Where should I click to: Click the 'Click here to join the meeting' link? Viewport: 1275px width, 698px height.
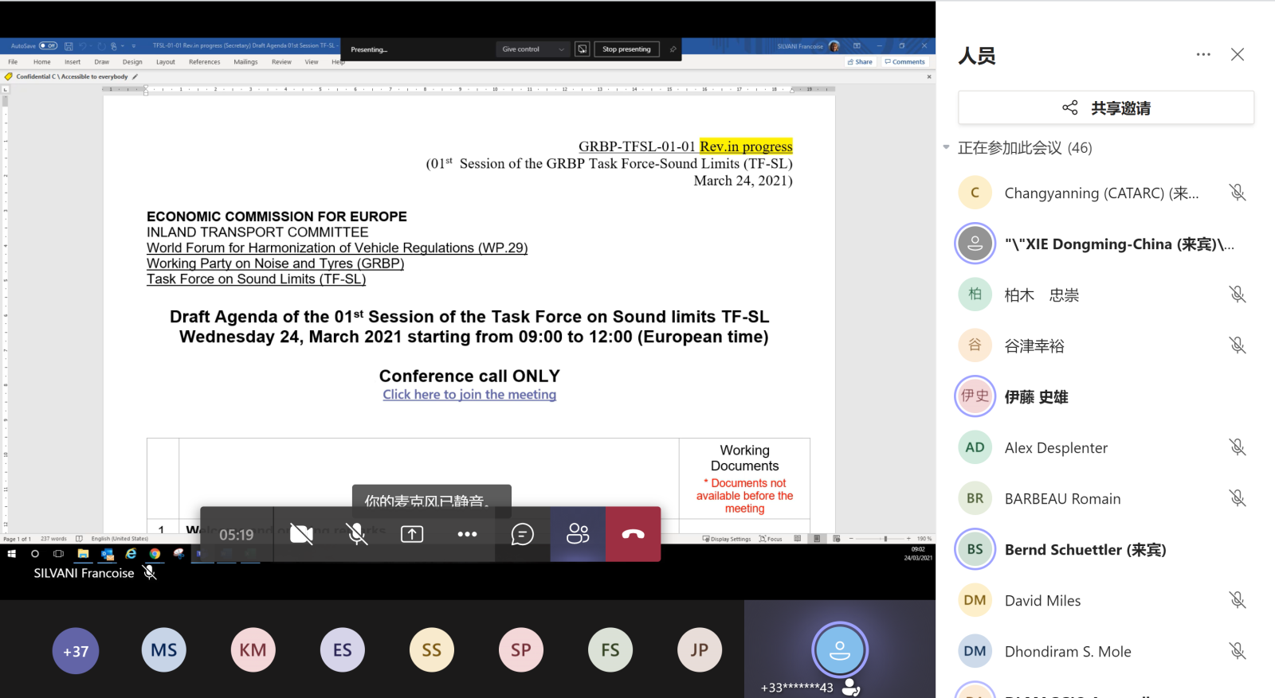[469, 395]
